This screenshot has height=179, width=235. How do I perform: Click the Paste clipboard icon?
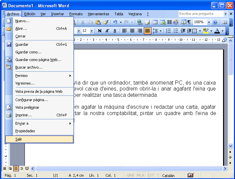pyautogui.click(x=98, y=22)
